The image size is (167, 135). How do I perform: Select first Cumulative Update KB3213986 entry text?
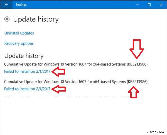pos(76,64)
